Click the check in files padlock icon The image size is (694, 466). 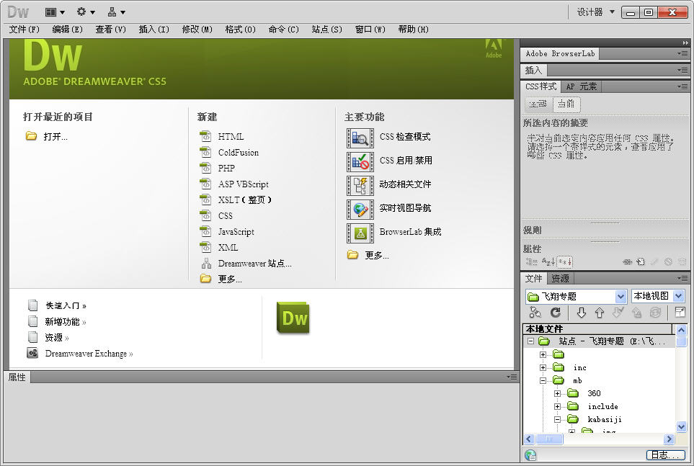point(636,313)
